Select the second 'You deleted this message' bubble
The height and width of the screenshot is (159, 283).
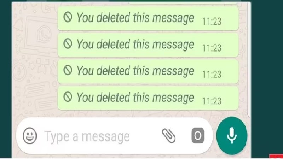148,45
